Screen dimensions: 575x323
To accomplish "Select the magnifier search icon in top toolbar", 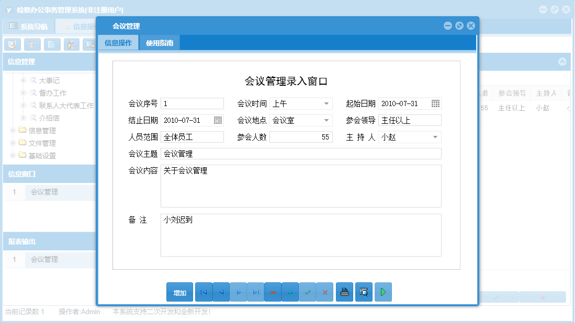I will [12, 44].
